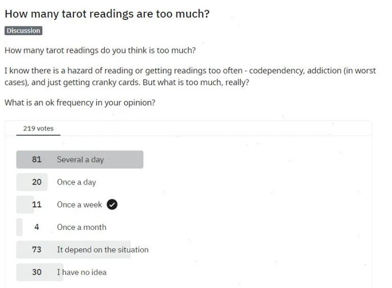Image resolution: width=392 pixels, height=288 pixels.
Task: Click the first paragraph of the post body
Action: click(x=100, y=50)
